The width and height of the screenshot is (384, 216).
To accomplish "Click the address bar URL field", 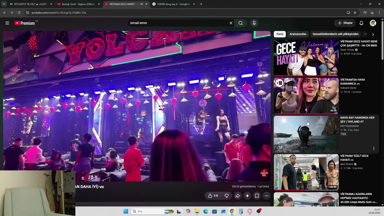I will [x=186, y=13].
